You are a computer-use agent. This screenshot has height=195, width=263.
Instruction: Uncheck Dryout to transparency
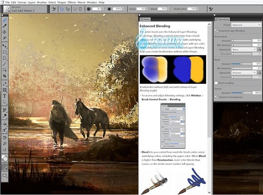click(216, 97)
